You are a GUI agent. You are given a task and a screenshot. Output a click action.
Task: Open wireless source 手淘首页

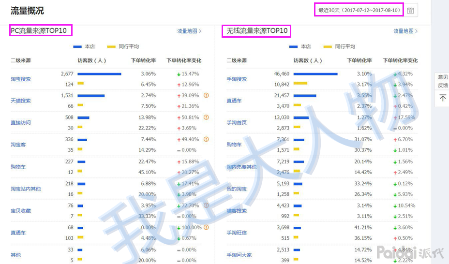tap(237, 122)
